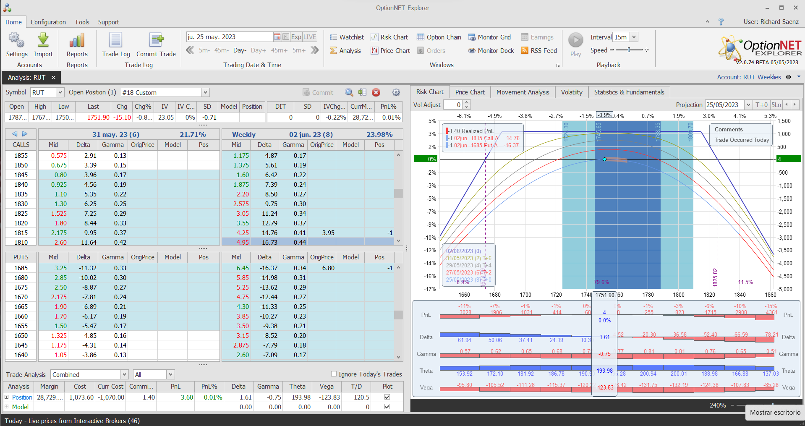Click the Option Chain button
The image size is (805, 426).
click(439, 37)
